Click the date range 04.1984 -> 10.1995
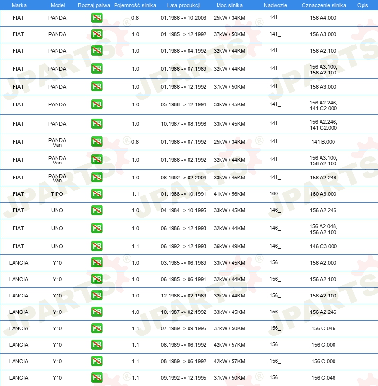The height and width of the screenshot is (386, 378). pyautogui.click(x=184, y=210)
